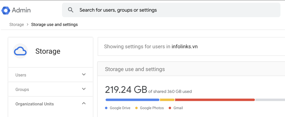Go to Storage breadcrumb link
This screenshot has width=285, height=117.
(x=17, y=24)
